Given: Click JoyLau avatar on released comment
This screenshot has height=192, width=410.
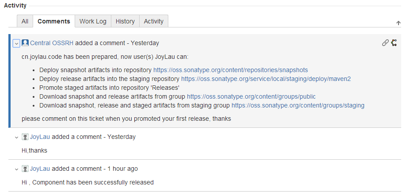Looking at the screenshot, I should [x=25, y=169].
